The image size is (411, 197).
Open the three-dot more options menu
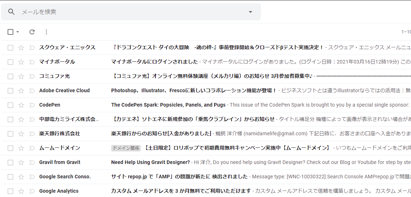46,32
